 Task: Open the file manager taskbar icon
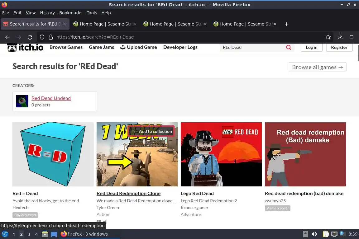pyautogui.click(x=45, y=234)
